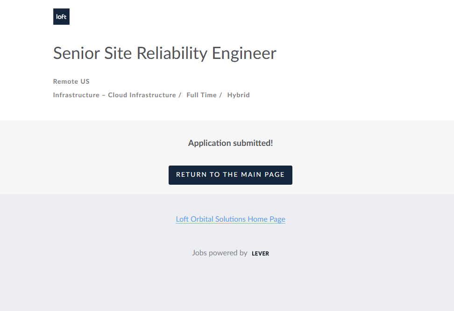
Task: Select the Full Time commitment label
Action: (x=201, y=95)
